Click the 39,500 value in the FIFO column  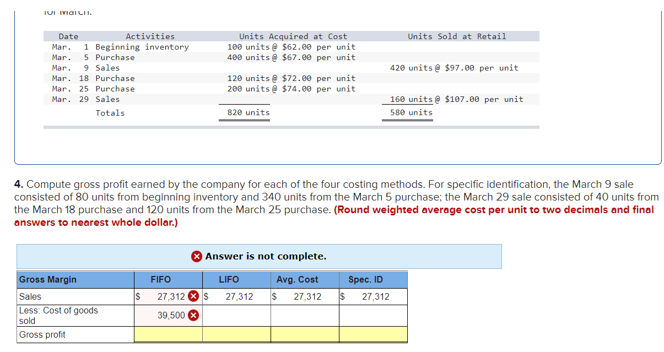pyautogui.click(x=171, y=315)
